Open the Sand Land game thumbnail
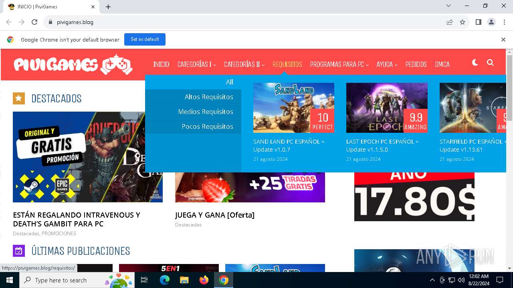The width and height of the screenshot is (513, 288). click(x=294, y=108)
